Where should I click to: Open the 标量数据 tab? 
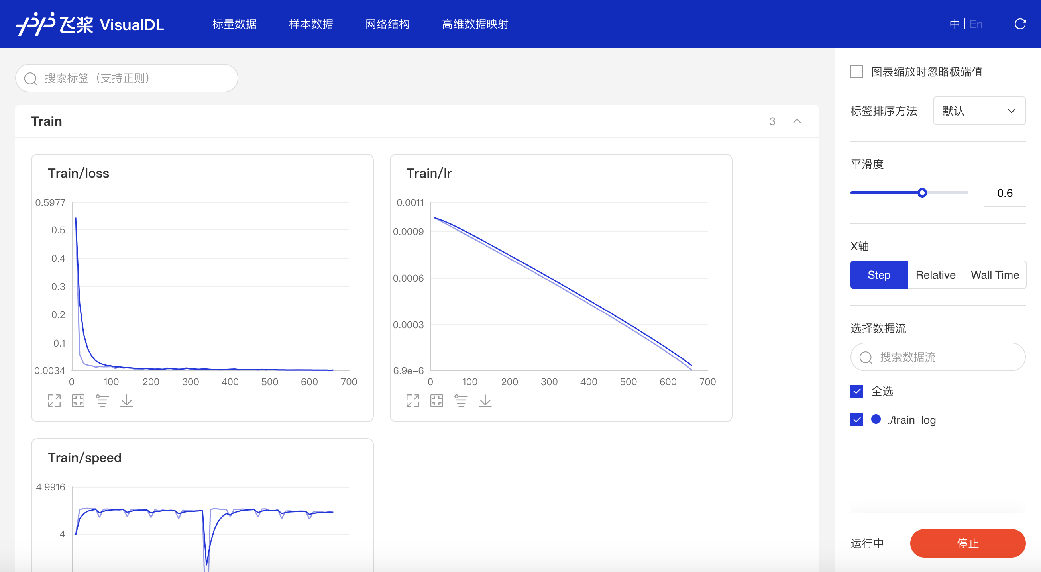pyautogui.click(x=234, y=24)
